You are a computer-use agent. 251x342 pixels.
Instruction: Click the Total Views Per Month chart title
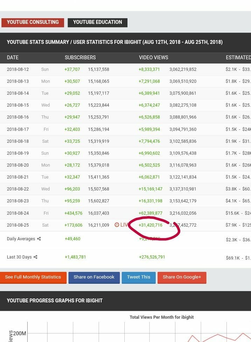(x=162, y=317)
